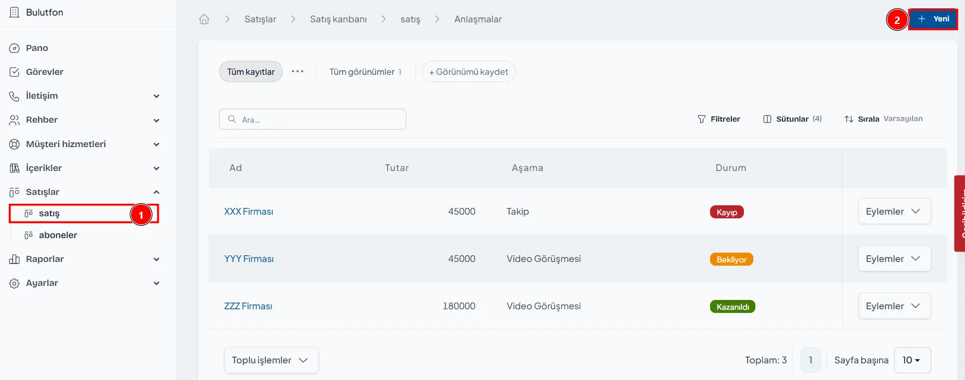Click the Rehber contacts icon
This screenshot has height=380, width=965.
(x=14, y=120)
